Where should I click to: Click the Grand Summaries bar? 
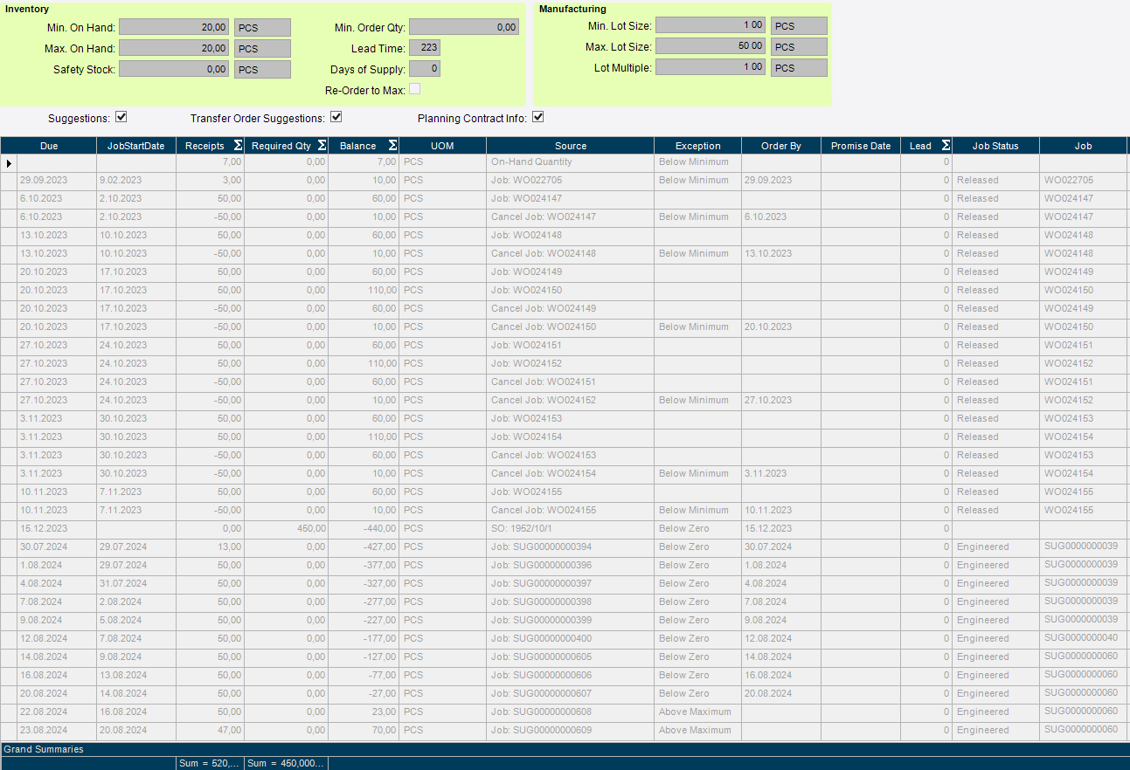[x=565, y=749]
